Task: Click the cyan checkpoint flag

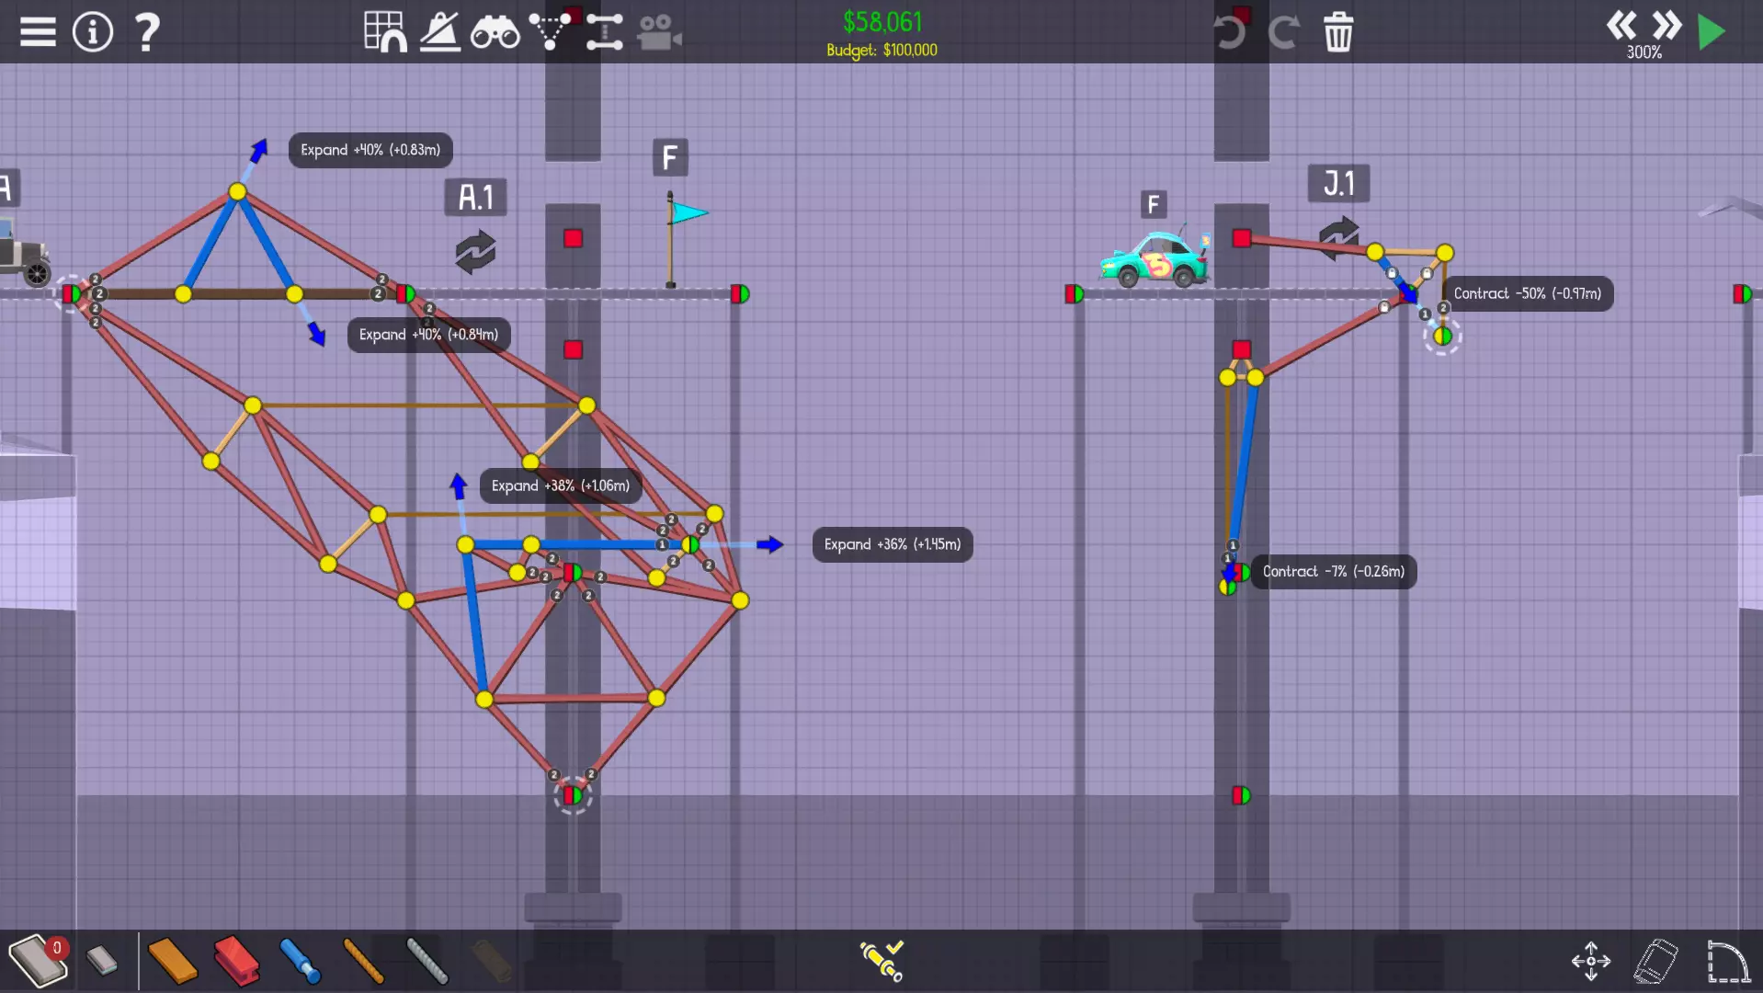Action: coord(688,213)
